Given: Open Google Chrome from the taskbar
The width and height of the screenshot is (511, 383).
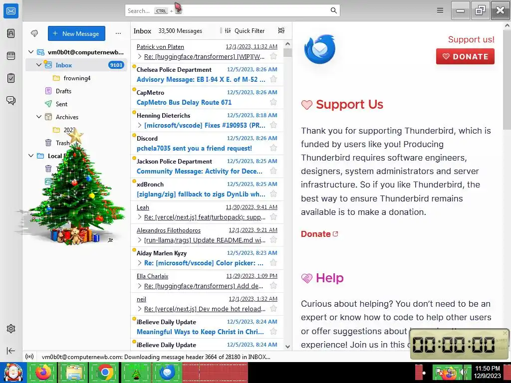Looking at the screenshot, I should click(x=105, y=372).
